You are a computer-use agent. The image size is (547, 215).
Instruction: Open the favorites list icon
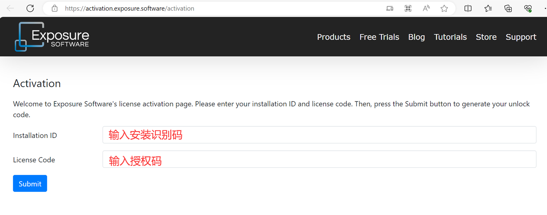click(x=488, y=8)
